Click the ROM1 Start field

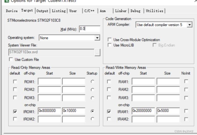[x=49, y=81]
